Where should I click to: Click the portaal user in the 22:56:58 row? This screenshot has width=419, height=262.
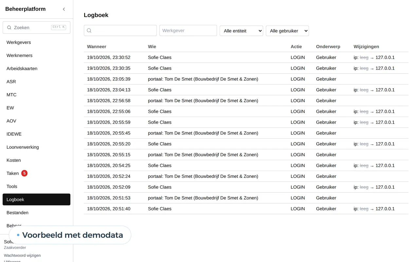tap(203, 101)
